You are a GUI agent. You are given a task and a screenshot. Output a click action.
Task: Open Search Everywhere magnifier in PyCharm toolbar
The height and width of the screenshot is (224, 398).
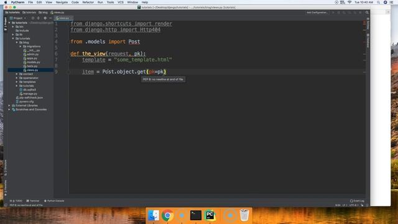coord(367,12)
